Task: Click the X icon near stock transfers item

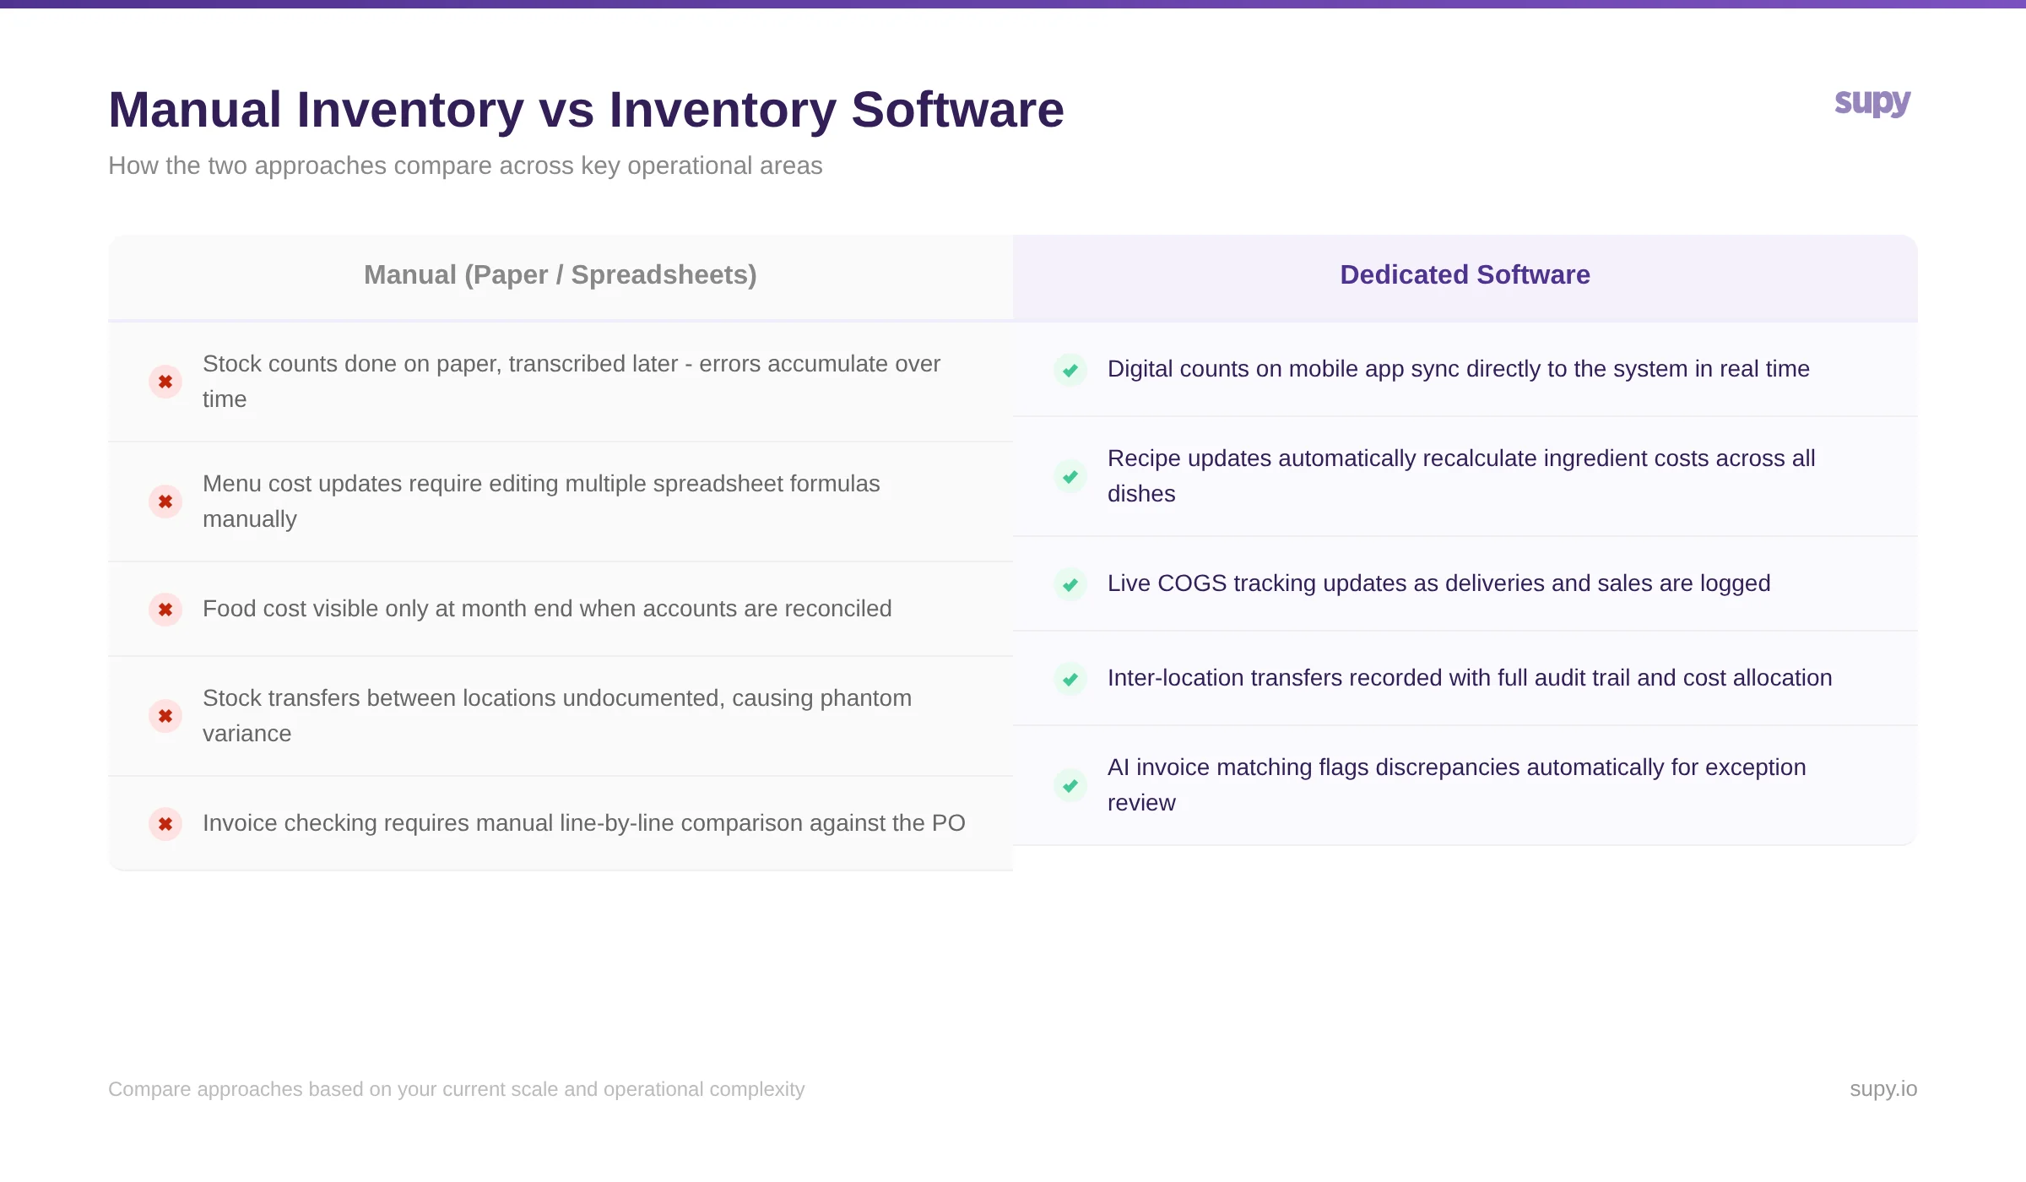Action: point(165,716)
